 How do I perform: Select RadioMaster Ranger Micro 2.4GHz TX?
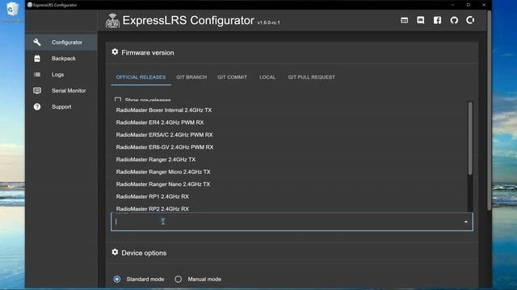tap(289, 172)
